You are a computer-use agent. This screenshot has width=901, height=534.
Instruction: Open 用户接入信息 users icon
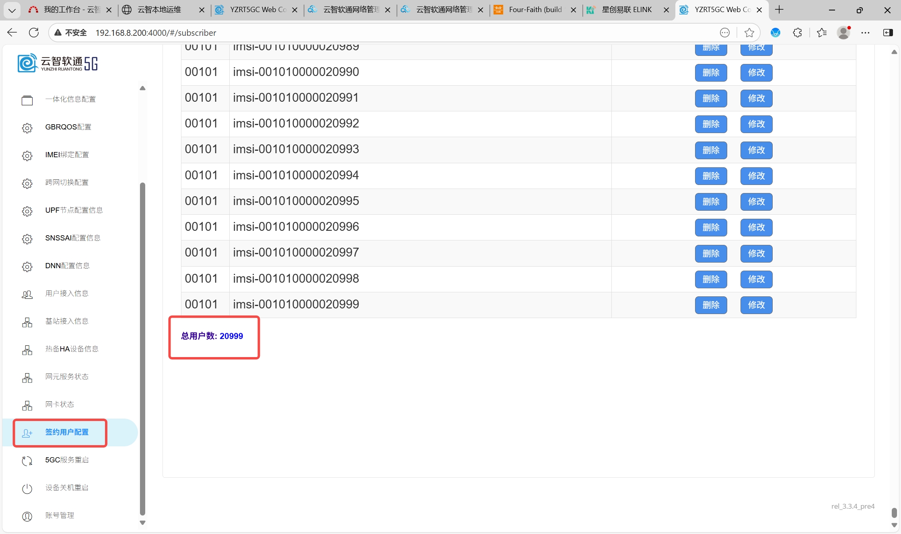(27, 294)
